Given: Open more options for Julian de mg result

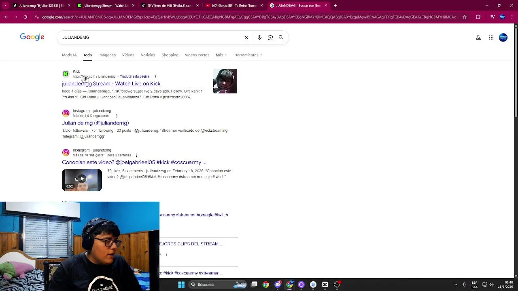Looking at the screenshot, I should click(116, 116).
